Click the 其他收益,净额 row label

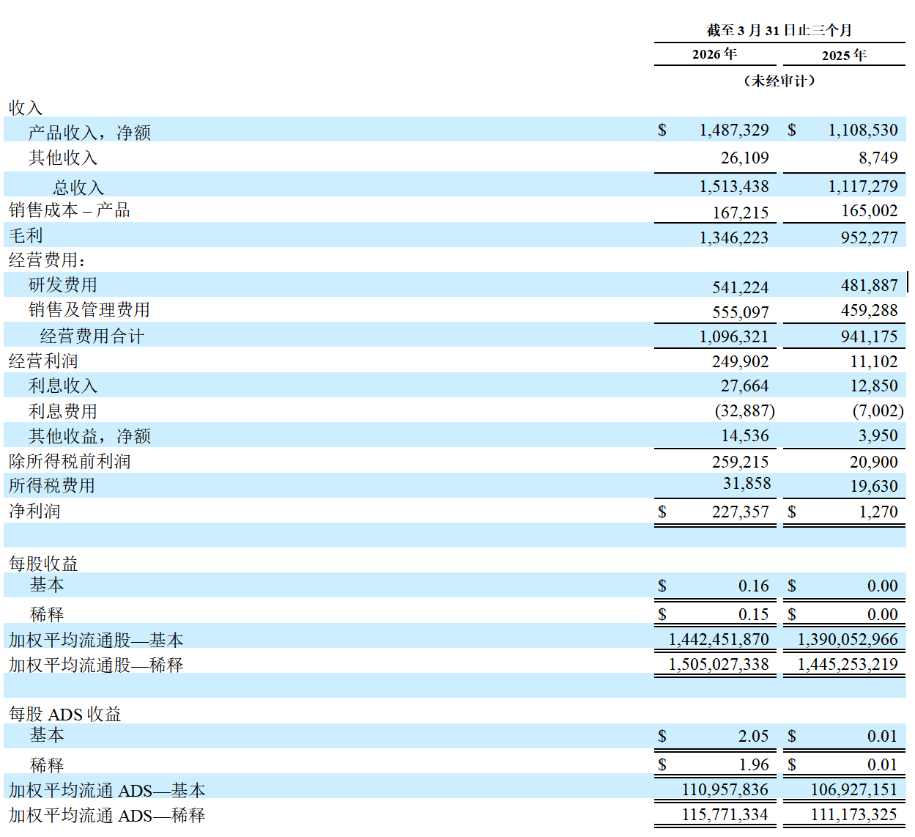pyautogui.click(x=89, y=436)
